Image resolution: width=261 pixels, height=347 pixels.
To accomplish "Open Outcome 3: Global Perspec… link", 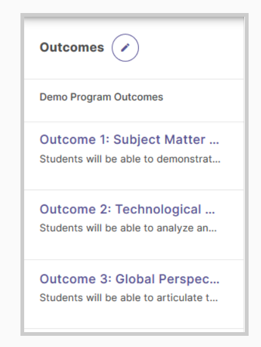I will coord(130,279).
